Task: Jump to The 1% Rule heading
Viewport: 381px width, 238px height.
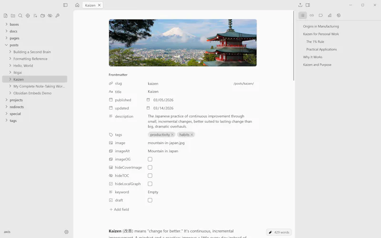Action: (315, 41)
